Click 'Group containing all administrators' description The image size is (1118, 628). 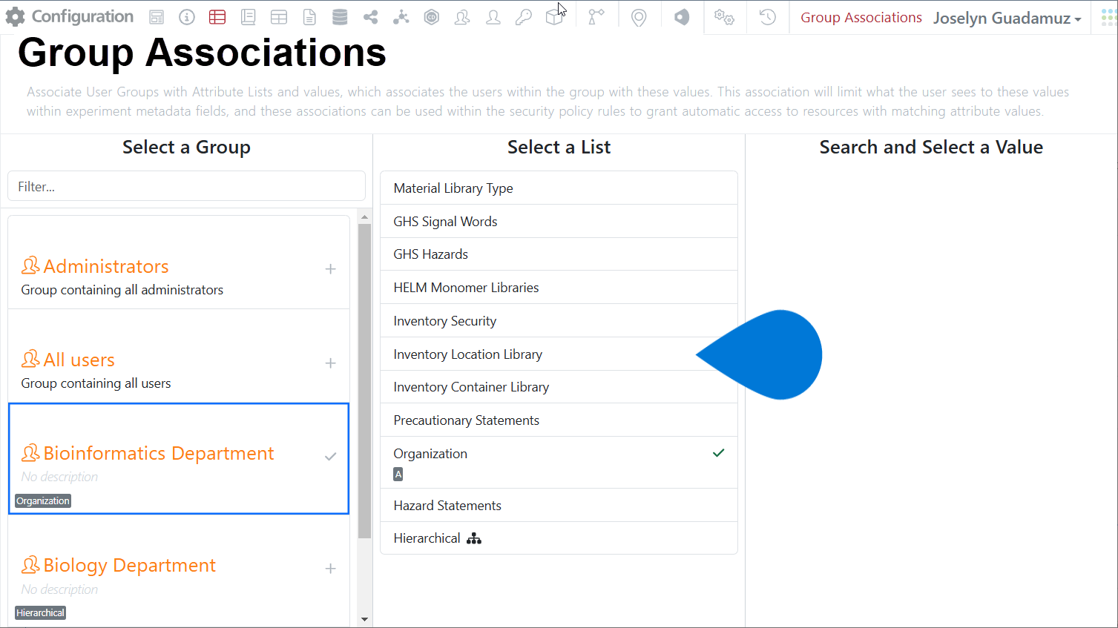122,290
